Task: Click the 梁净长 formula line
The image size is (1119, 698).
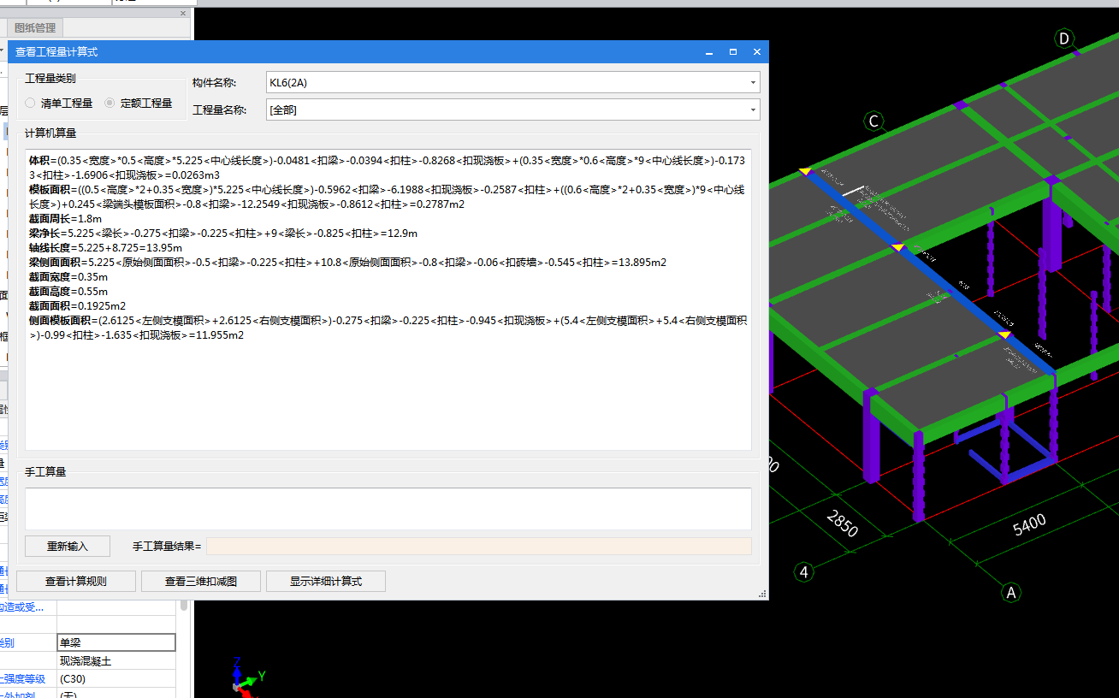Action: coord(222,234)
